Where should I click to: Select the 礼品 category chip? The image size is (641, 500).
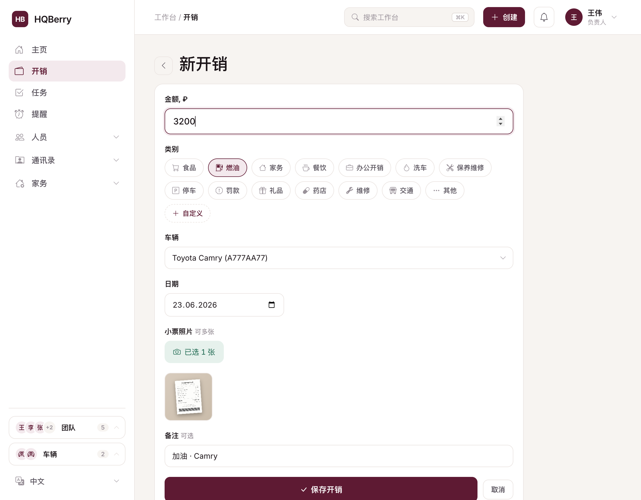pyautogui.click(x=271, y=190)
